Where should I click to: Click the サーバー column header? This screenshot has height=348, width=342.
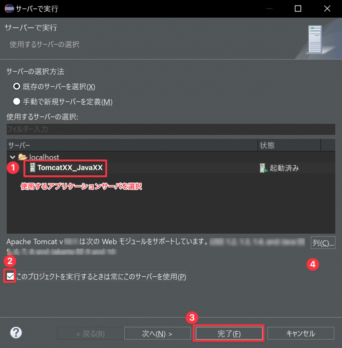point(132,145)
